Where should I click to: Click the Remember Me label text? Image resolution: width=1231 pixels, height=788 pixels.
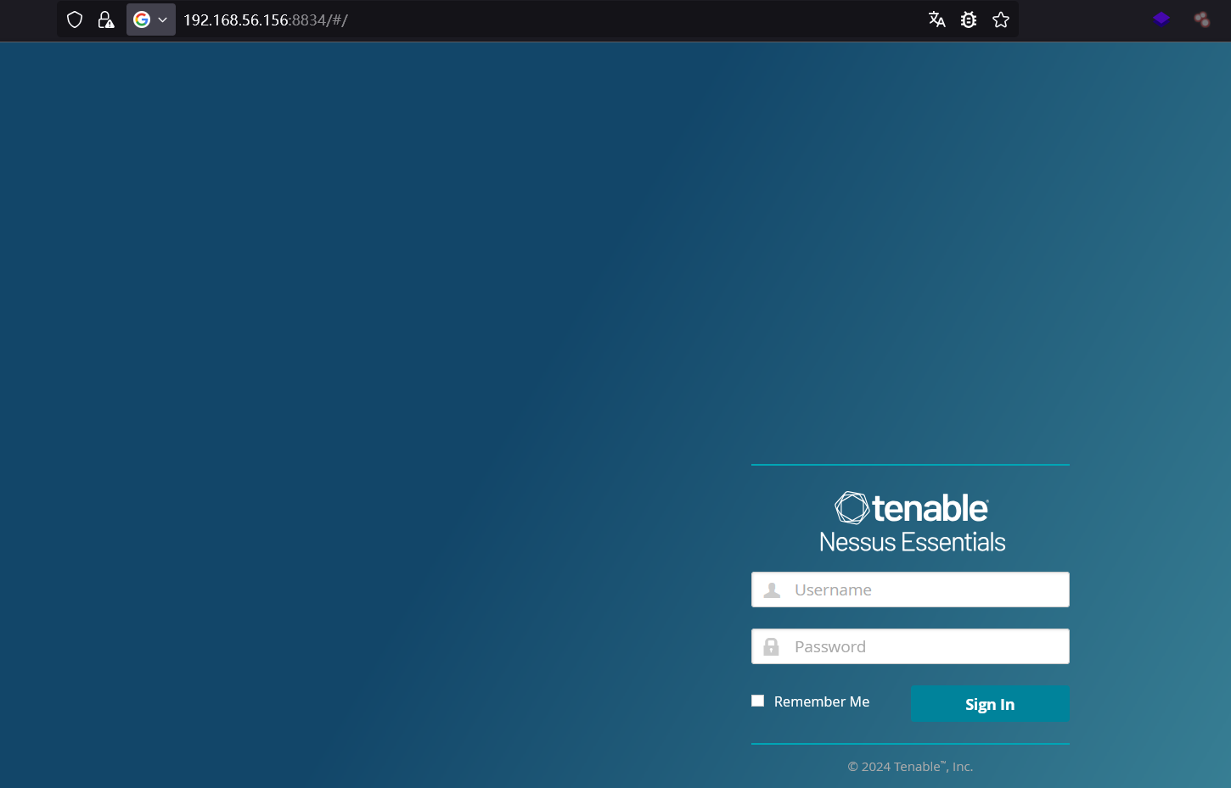coord(821,701)
